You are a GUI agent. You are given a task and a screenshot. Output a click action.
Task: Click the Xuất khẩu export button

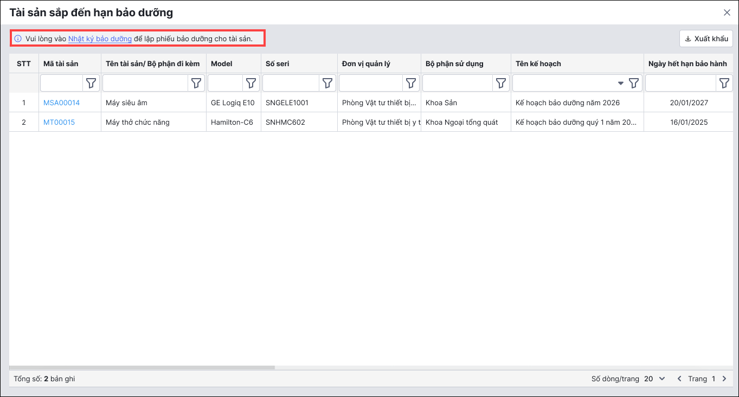[x=706, y=39]
